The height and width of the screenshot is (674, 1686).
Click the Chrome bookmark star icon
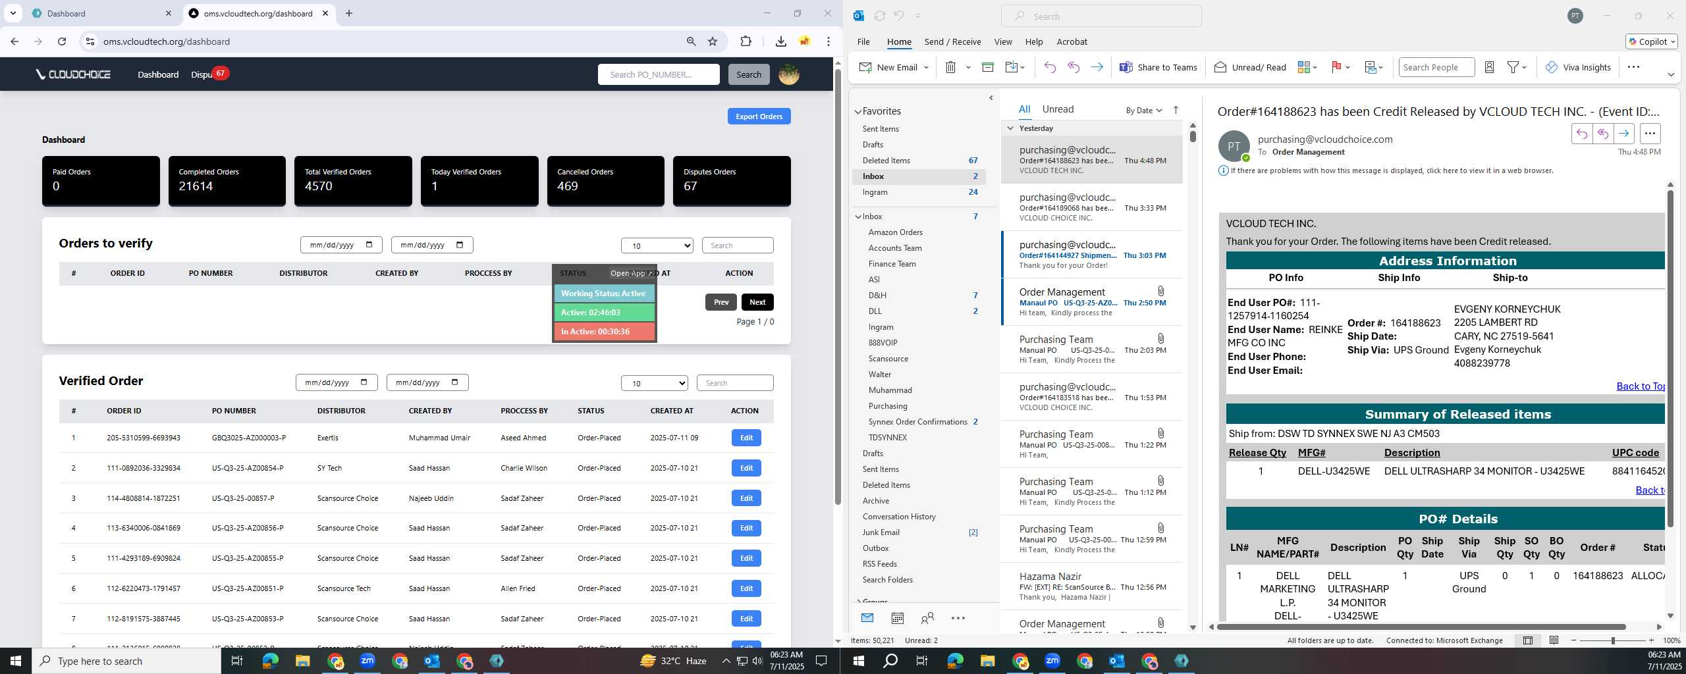pos(713,41)
